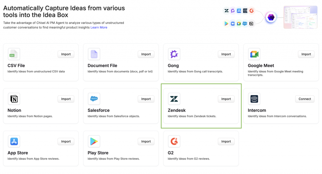Viewport: 322px width, 174px height.
Task: Click the CSV File icon
Action: click(14, 54)
